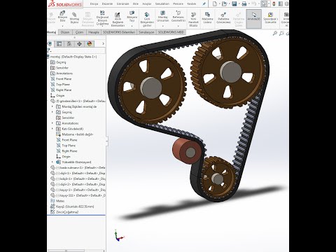Open the Pencere menu

(x=178, y=4)
